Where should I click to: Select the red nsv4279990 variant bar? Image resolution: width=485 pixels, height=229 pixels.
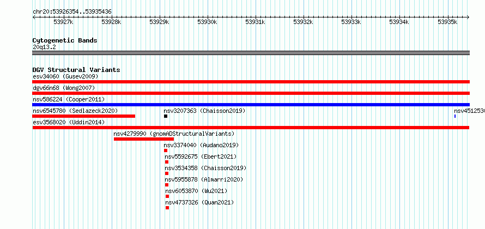pyautogui.click(x=144, y=139)
